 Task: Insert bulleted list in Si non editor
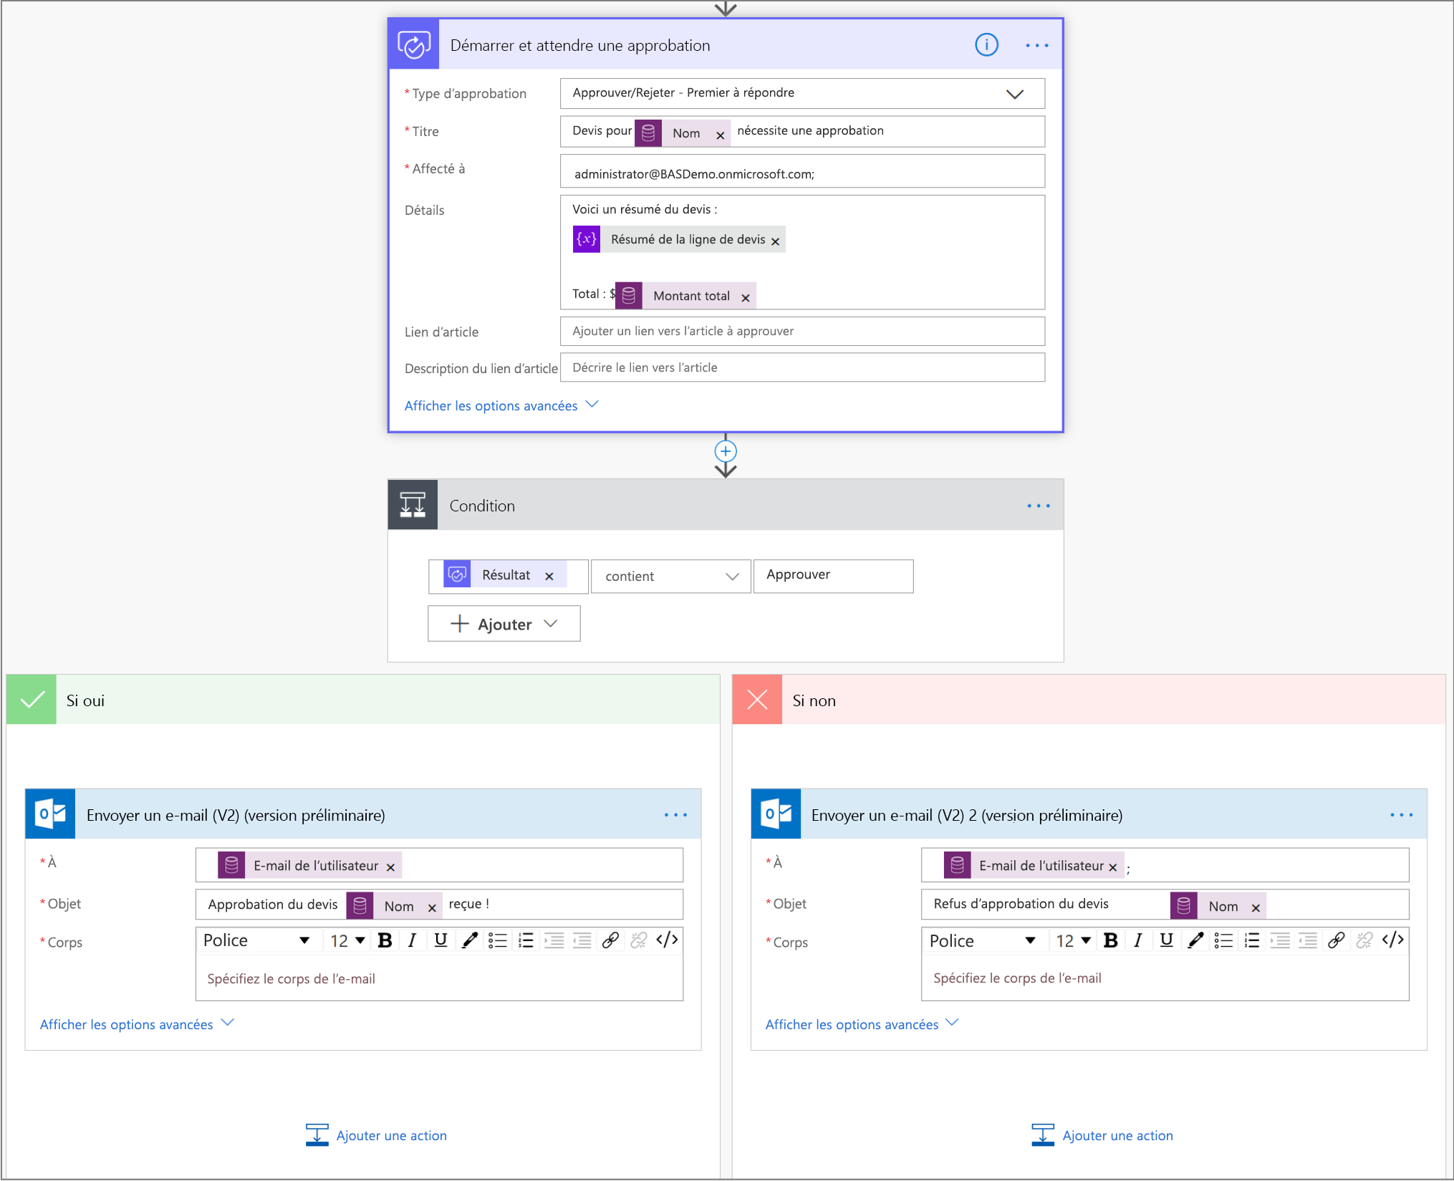[1223, 940]
